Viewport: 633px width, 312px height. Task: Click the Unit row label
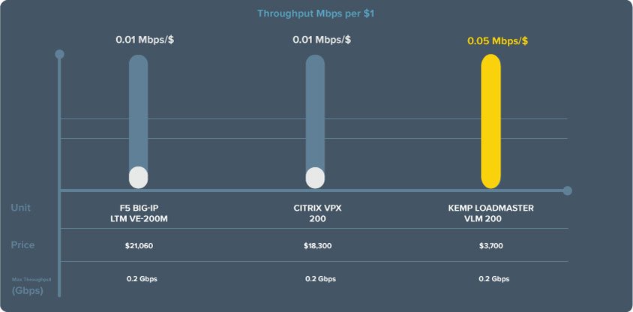click(x=21, y=207)
